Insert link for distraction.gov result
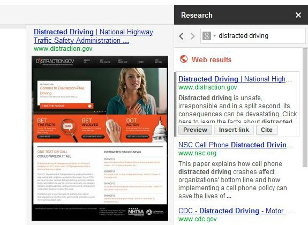This screenshot has width=308, height=225. [x=234, y=130]
